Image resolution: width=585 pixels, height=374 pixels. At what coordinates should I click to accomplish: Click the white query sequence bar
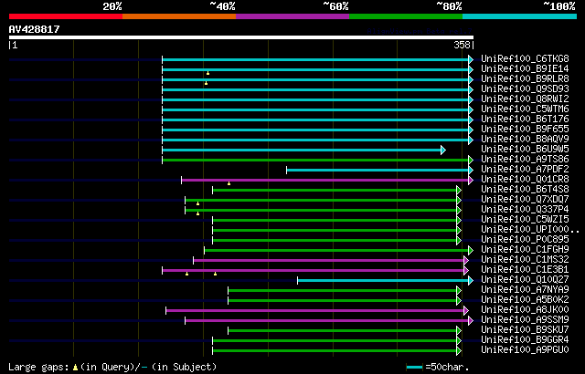coord(241,37)
